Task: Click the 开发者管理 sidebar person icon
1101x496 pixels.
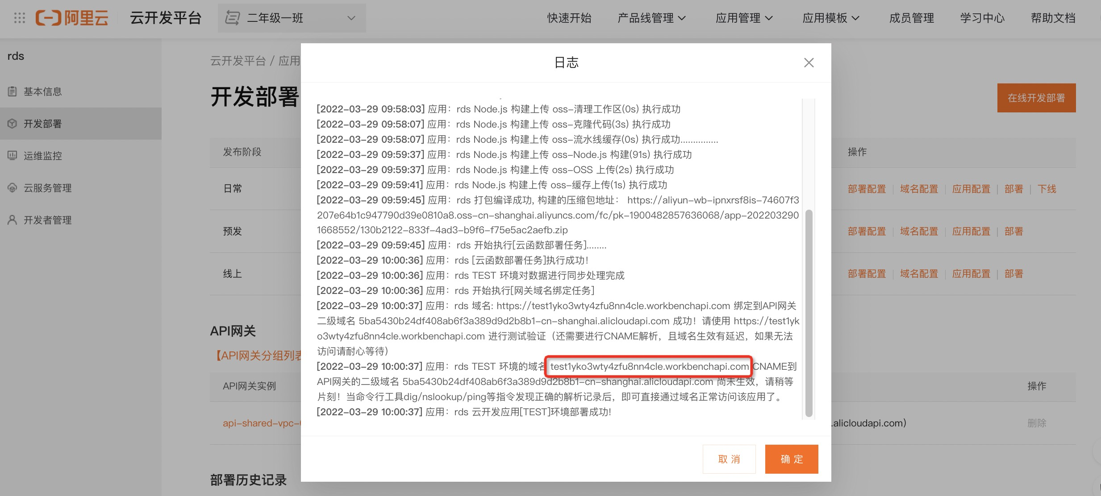Action: click(13, 220)
